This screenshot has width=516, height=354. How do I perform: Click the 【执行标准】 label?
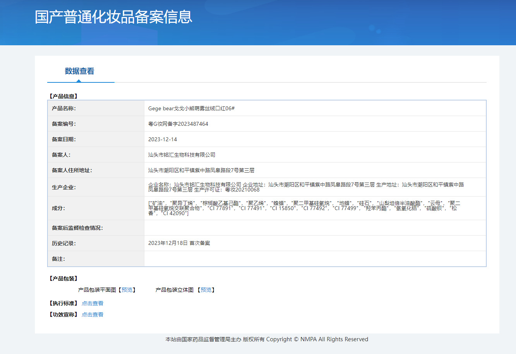(63, 303)
